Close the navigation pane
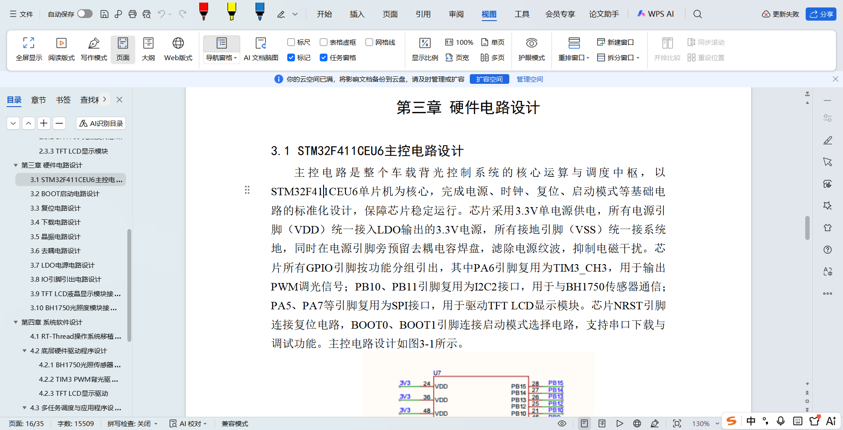This screenshot has width=843, height=430. click(x=119, y=100)
